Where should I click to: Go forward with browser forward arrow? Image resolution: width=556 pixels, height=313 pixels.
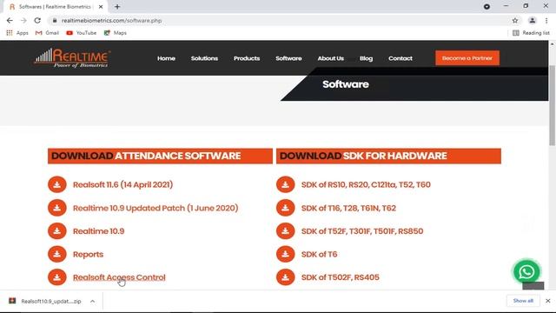pyautogui.click(x=23, y=21)
